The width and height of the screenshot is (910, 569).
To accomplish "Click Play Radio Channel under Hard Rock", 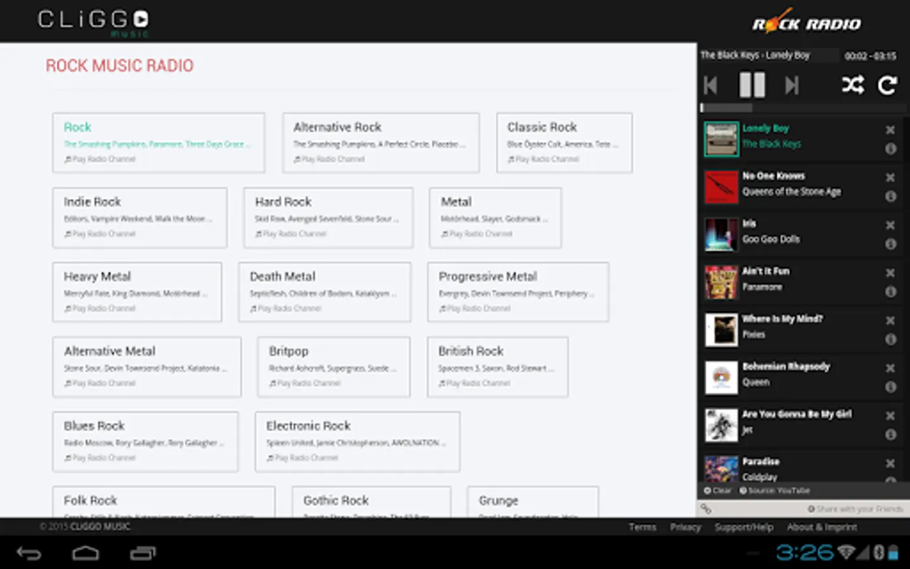I will (x=291, y=234).
